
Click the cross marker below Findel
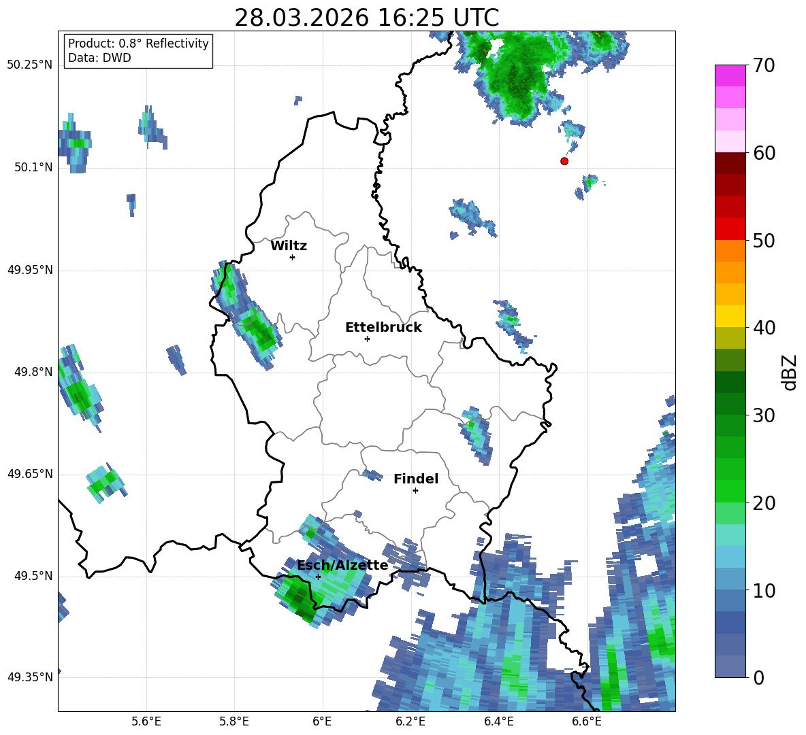[x=415, y=491]
